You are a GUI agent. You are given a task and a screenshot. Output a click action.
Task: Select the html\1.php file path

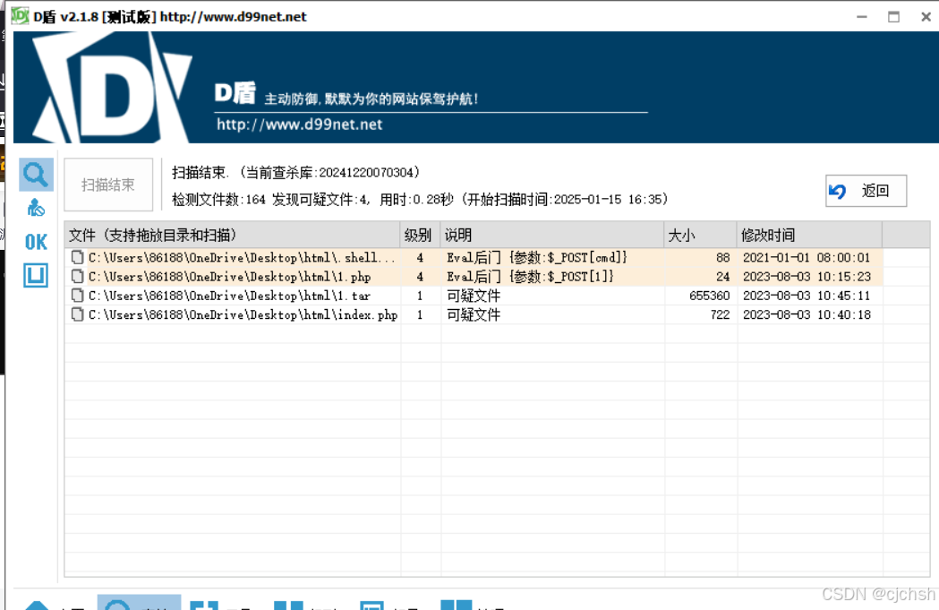[229, 277]
